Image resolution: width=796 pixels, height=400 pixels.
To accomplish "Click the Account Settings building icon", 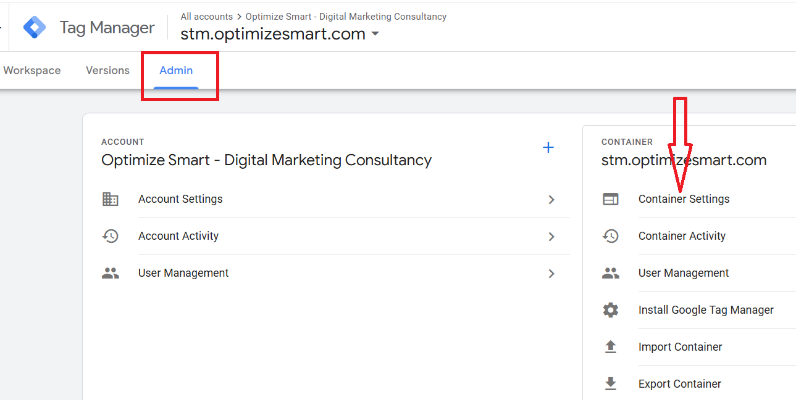I will pyautogui.click(x=111, y=199).
